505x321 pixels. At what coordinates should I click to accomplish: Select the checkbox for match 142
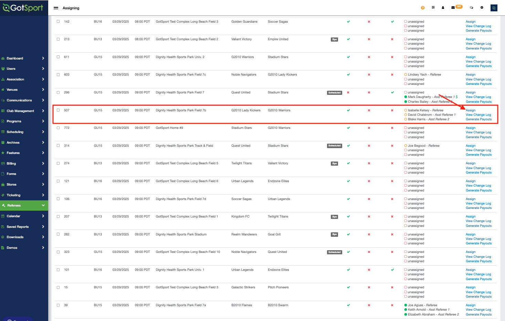pyautogui.click(x=58, y=21)
